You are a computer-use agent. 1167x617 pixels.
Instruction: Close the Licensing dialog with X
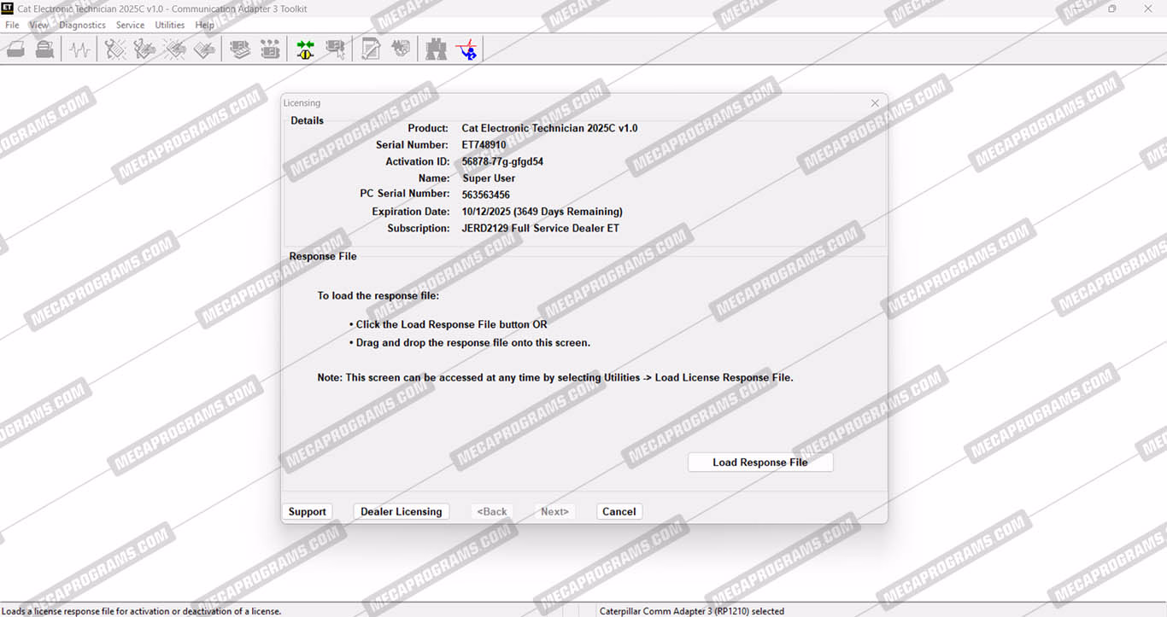click(875, 103)
